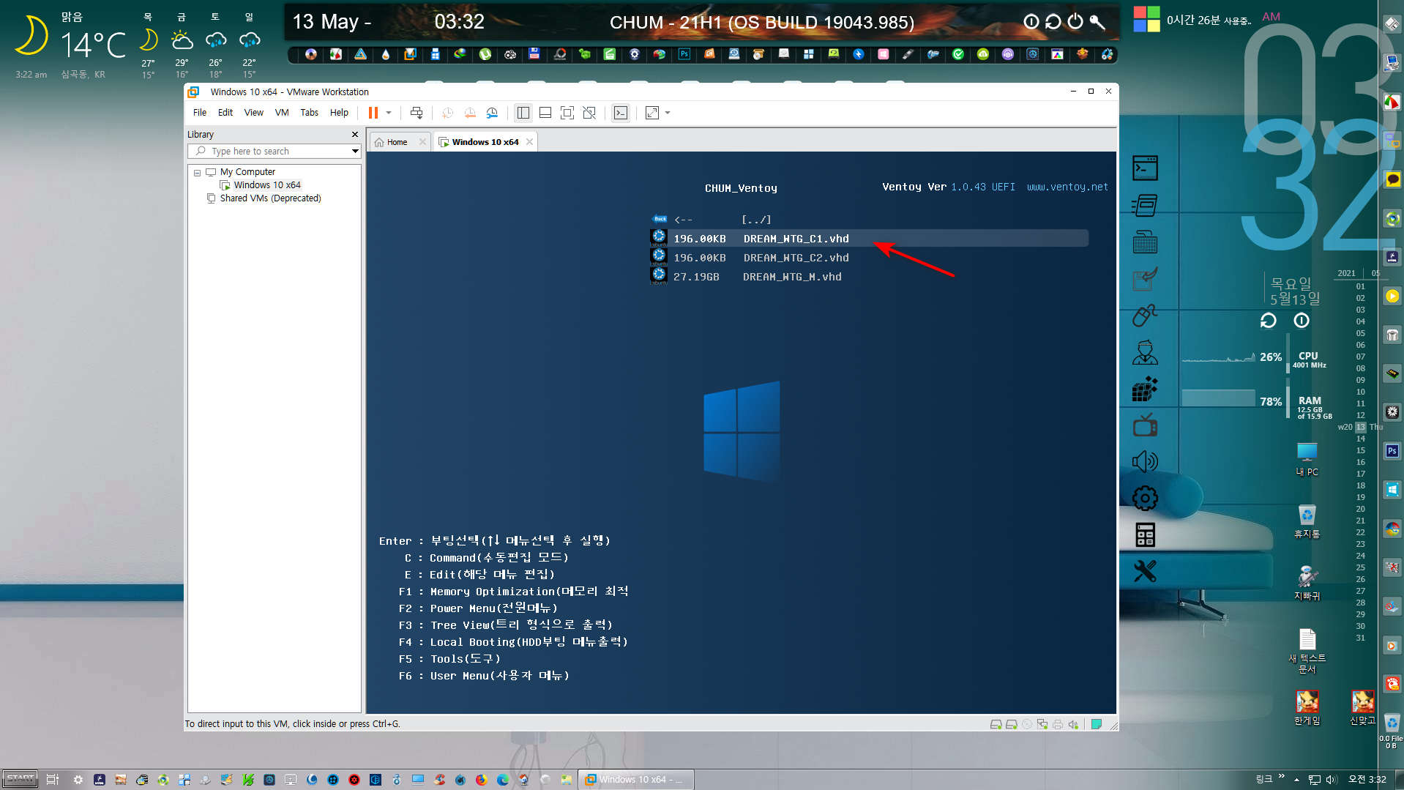The height and width of the screenshot is (790, 1404).
Task: Select My Computer in the library tree
Action: 247,172
